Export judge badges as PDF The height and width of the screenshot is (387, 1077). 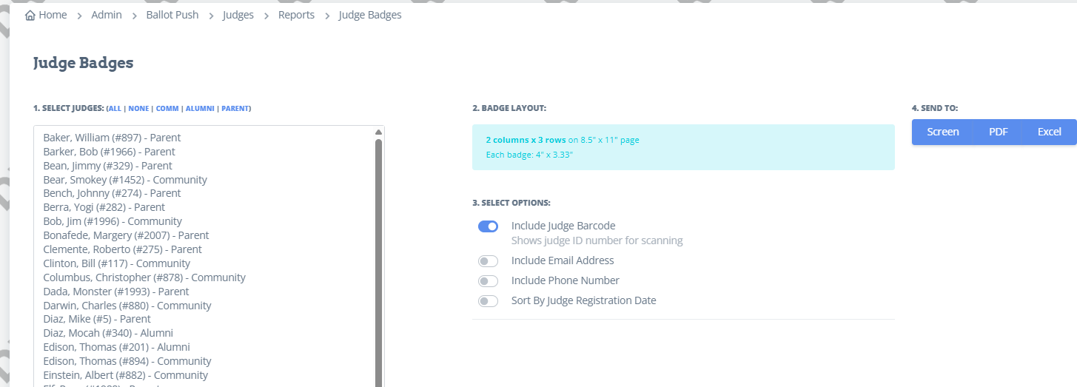pos(998,132)
